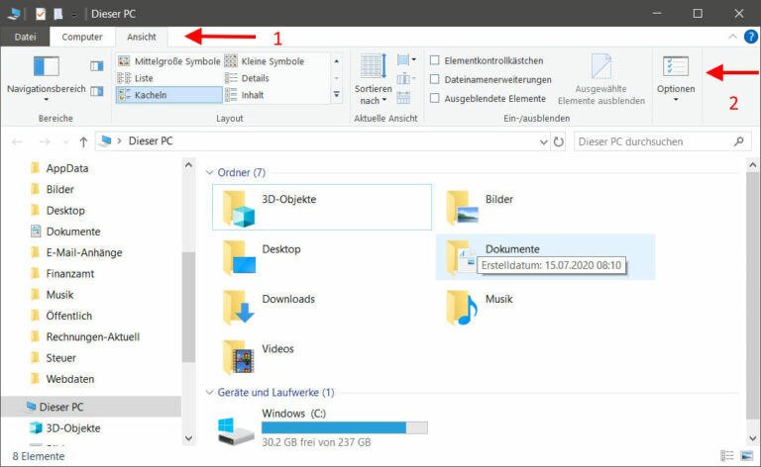Open the Gruppieren nach group-by icon

tap(406, 60)
